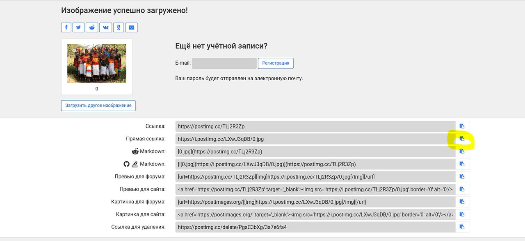Copy the 'Картинка для форума' code
This screenshot has width=525, height=241.
point(462,202)
